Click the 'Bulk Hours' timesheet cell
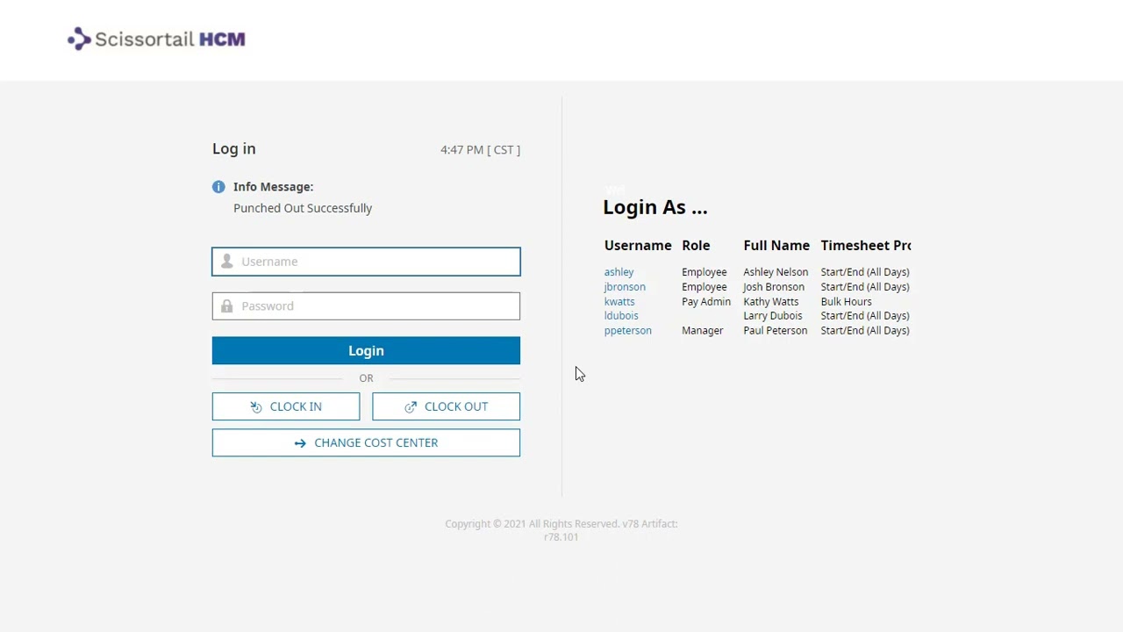This screenshot has width=1123, height=632. (x=847, y=302)
